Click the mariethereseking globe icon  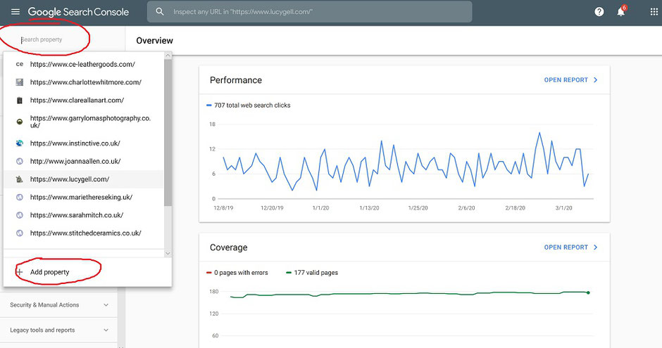tap(20, 197)
